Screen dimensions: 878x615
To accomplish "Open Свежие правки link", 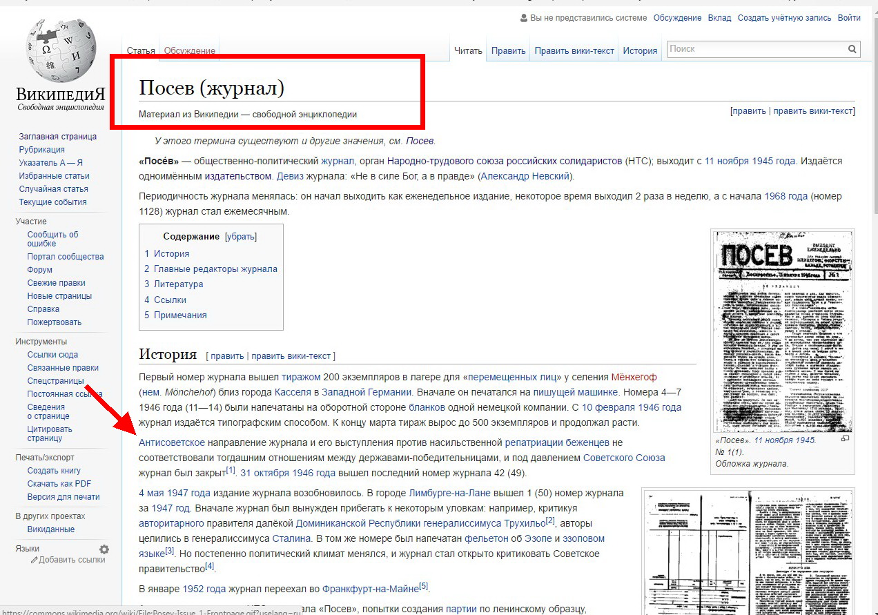I will tap(57, 283).
